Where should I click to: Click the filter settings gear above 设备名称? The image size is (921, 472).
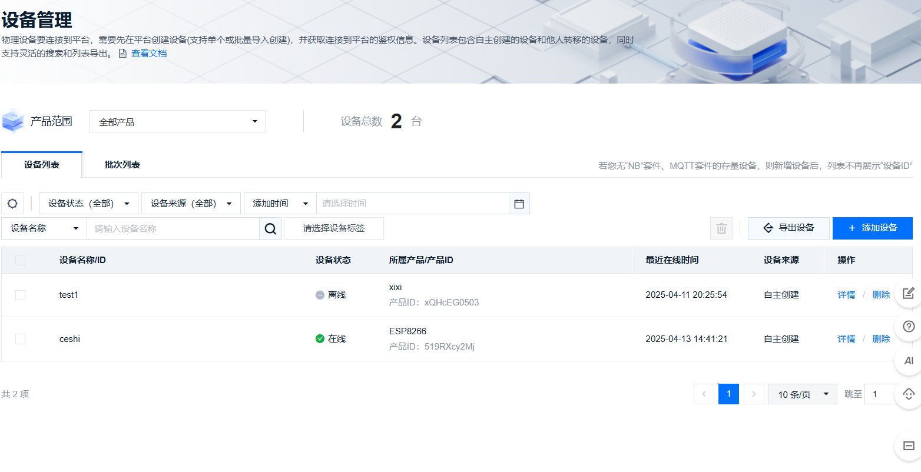click(12, 203)
